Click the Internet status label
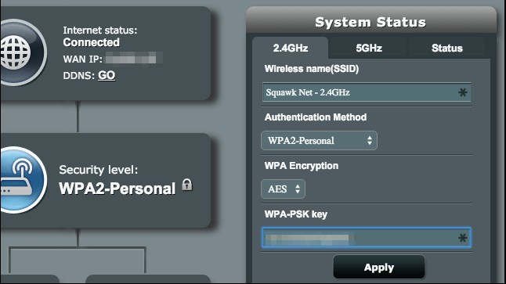Image resolution: width=506 pixels, height=284 pixels. pos(100,30)
